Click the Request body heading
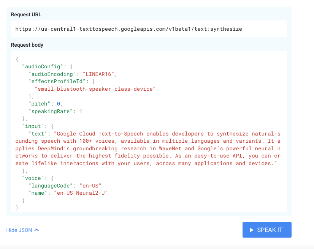 pyautogui.click(x=27, y=45)
